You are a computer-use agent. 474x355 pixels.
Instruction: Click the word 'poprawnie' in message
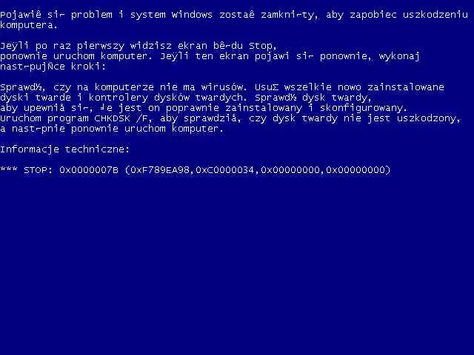tap(193, 109)
